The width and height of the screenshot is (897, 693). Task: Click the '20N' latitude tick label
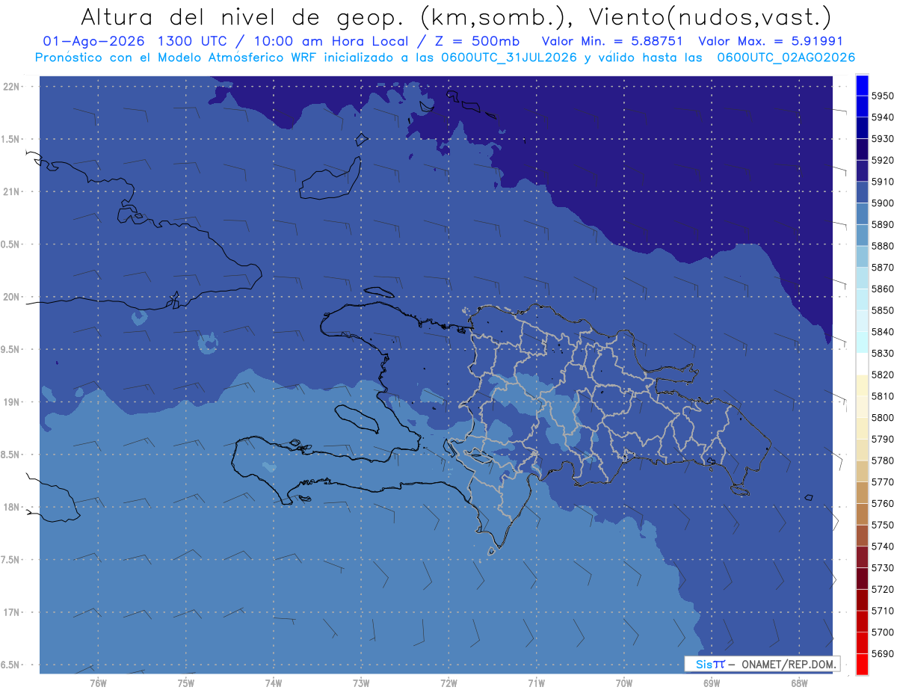pos(10,297)
